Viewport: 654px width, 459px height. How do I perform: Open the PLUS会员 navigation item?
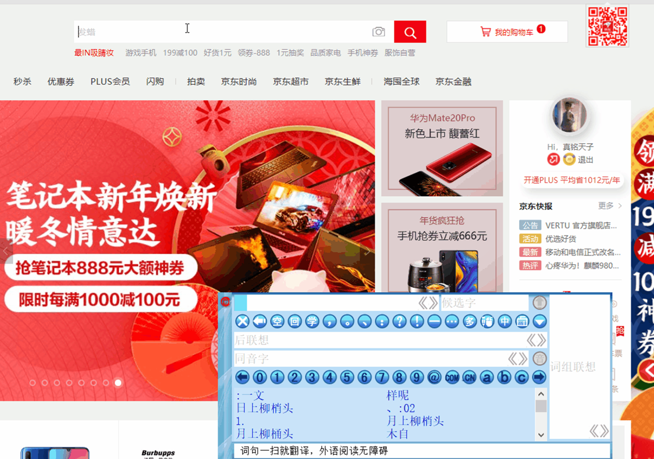110,81
